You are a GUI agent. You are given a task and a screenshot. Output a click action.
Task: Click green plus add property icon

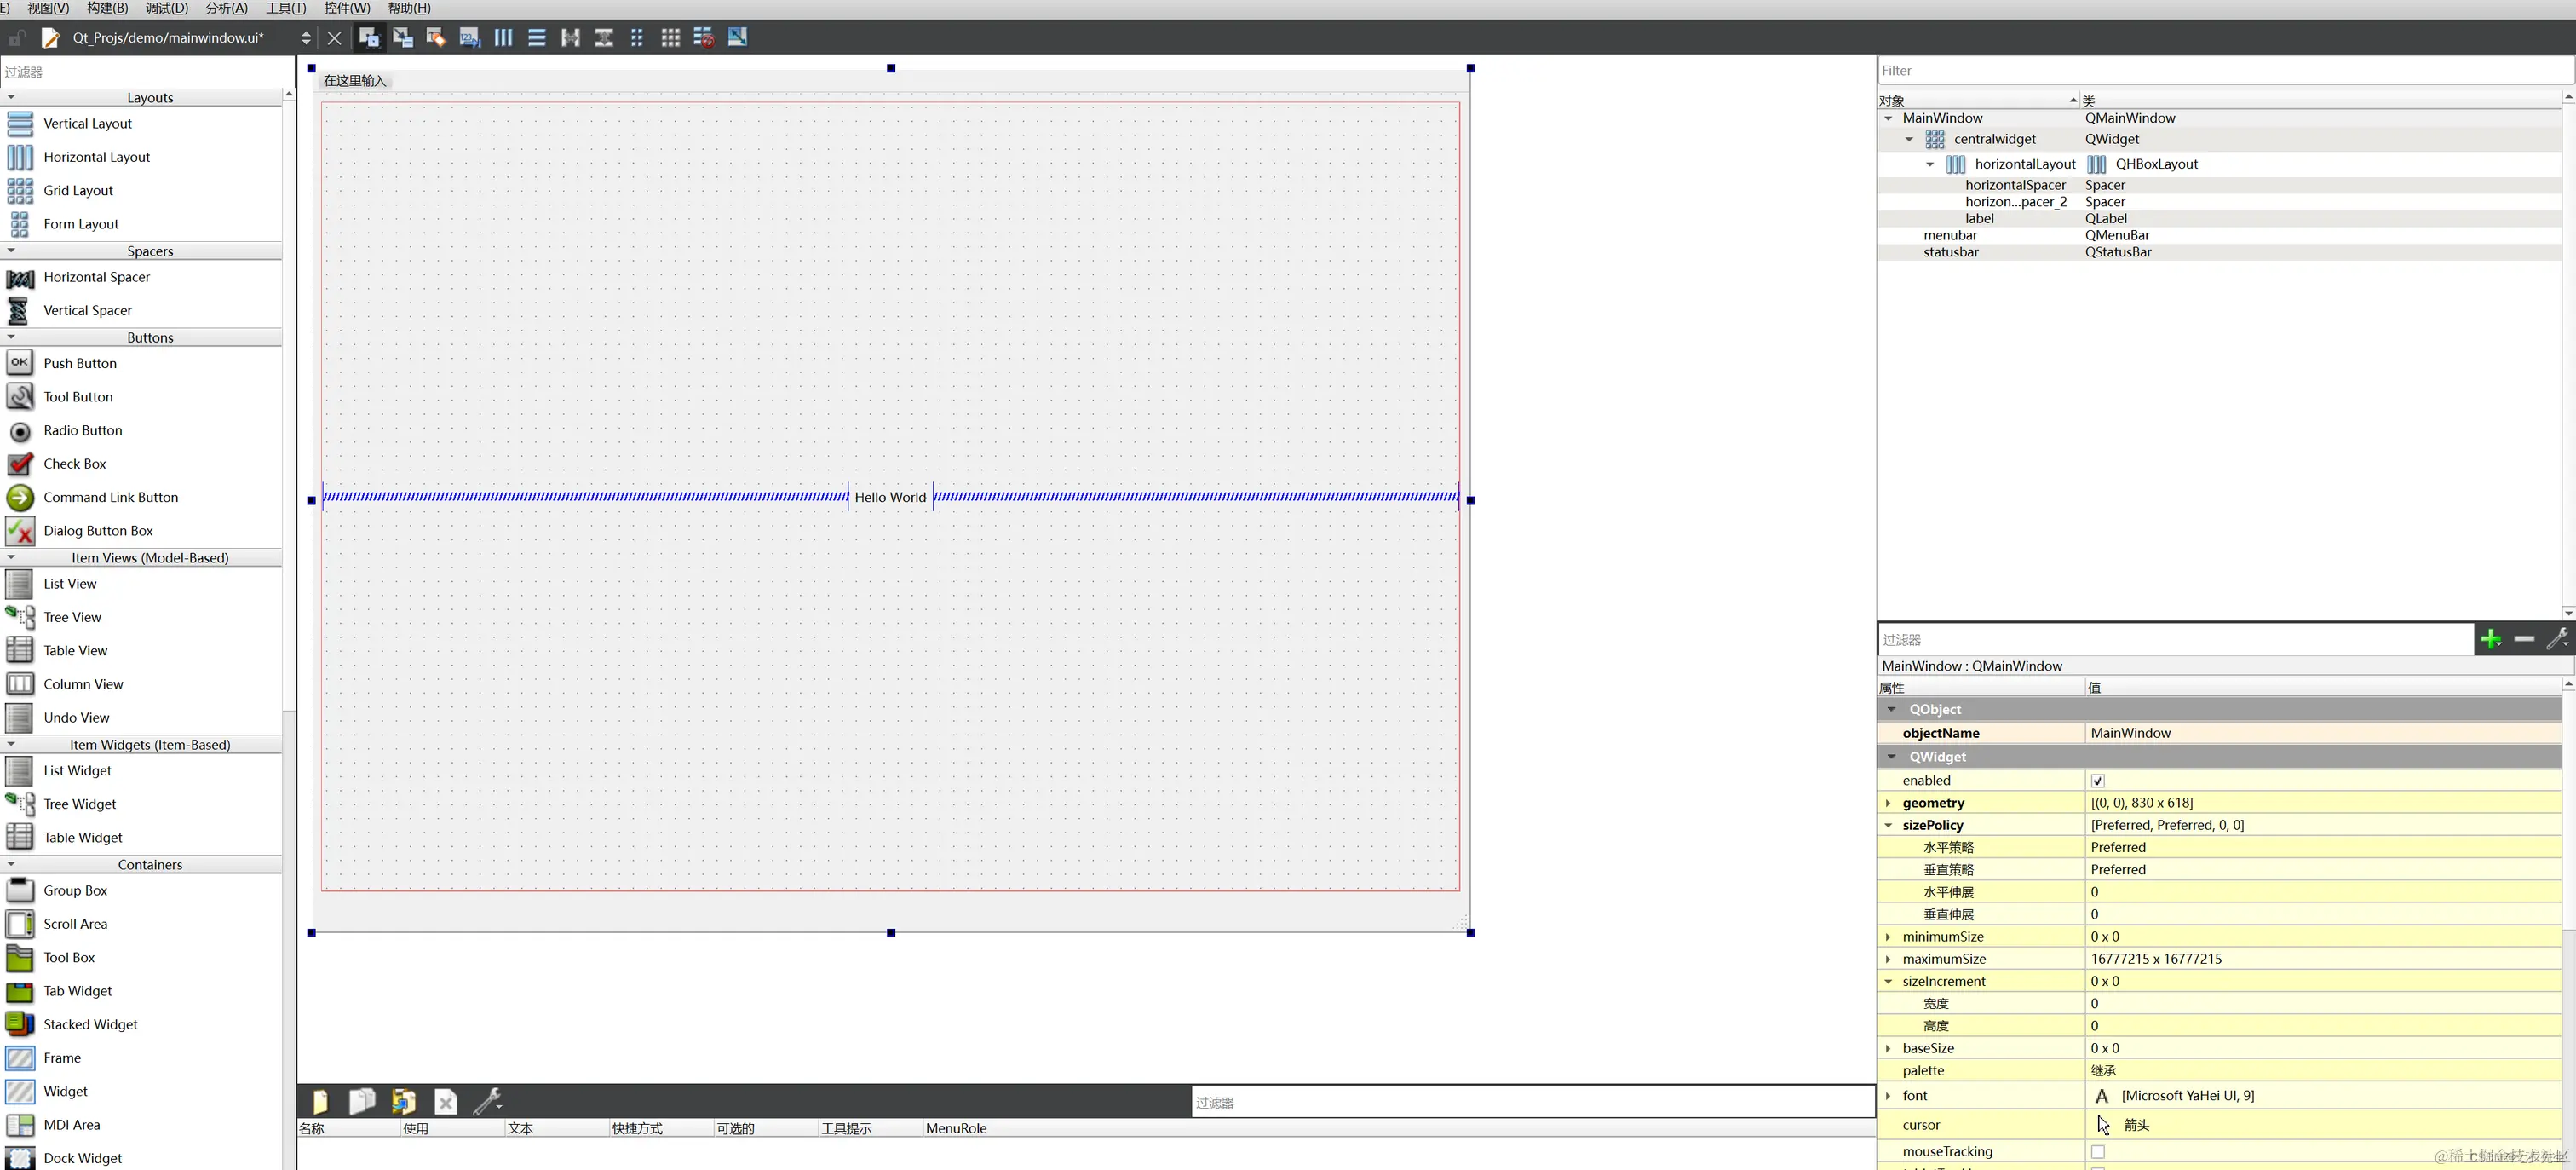[2491, 639]
